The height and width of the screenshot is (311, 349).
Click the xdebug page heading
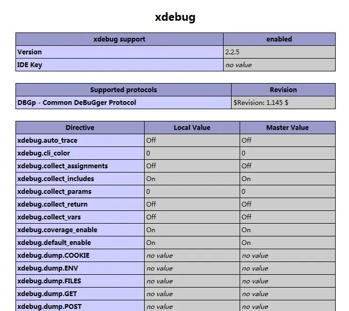(x=175, y=18)
